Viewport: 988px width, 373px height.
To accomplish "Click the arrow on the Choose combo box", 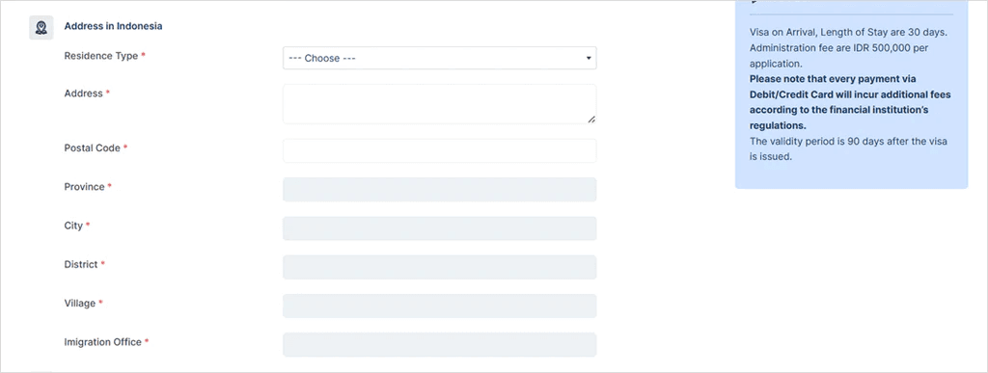I will pos(589,58).
